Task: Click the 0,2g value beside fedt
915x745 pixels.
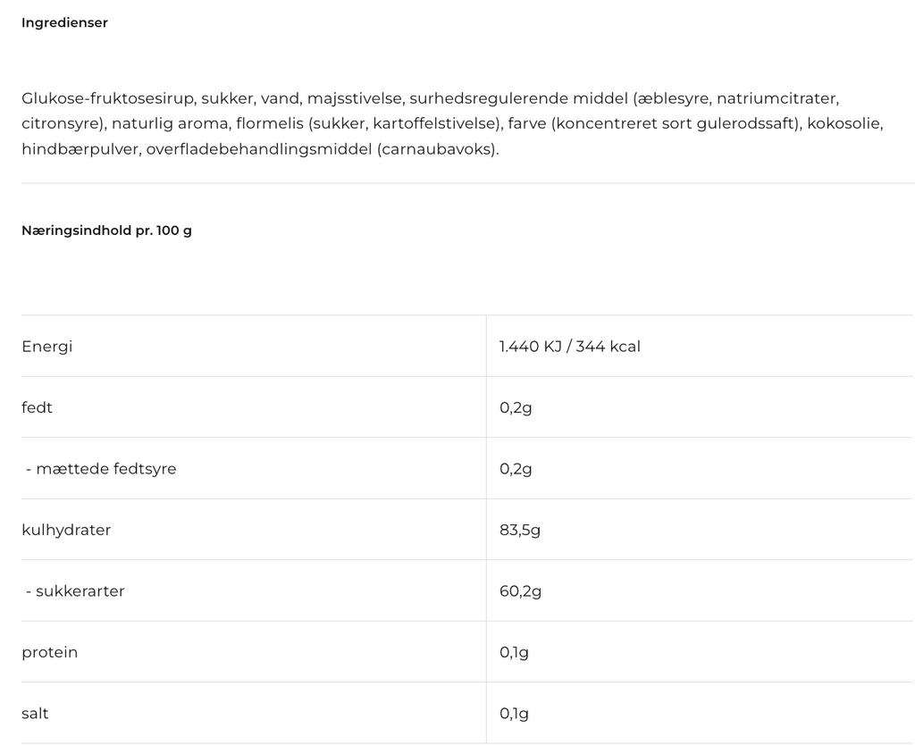Action: [516, 408]
